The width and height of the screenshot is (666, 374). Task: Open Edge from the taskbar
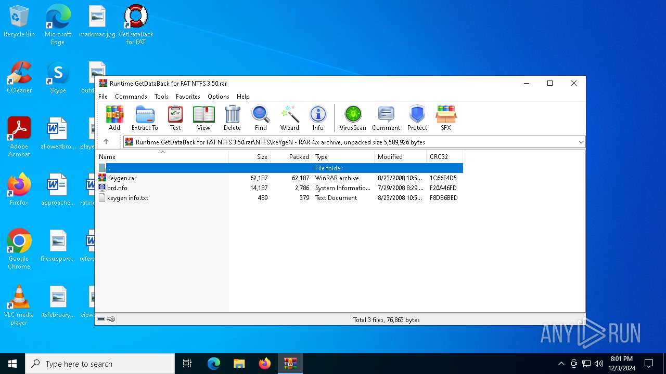pos(214,364)
